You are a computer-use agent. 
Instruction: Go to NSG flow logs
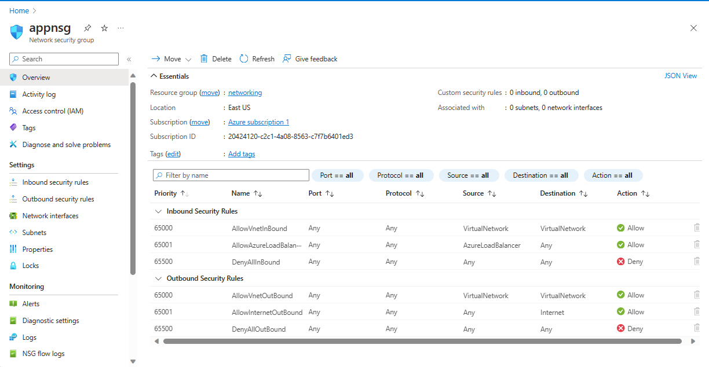tap(43, 354)
